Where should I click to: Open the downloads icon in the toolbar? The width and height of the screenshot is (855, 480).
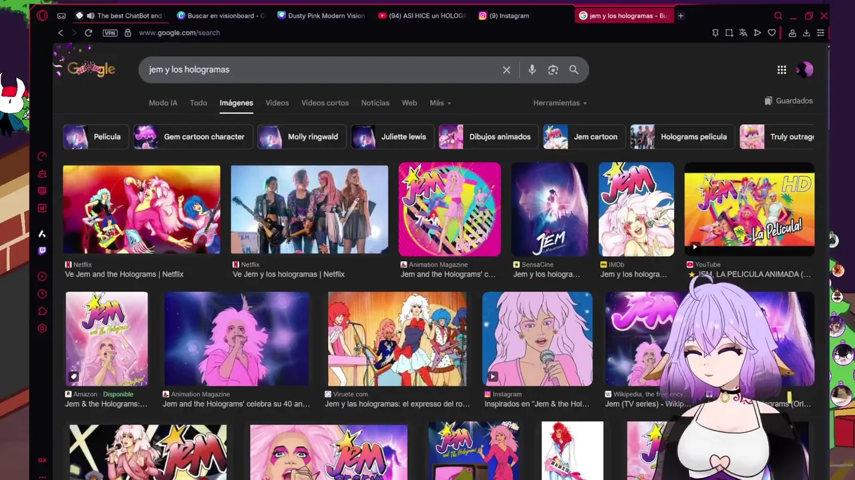coord(806,33)
